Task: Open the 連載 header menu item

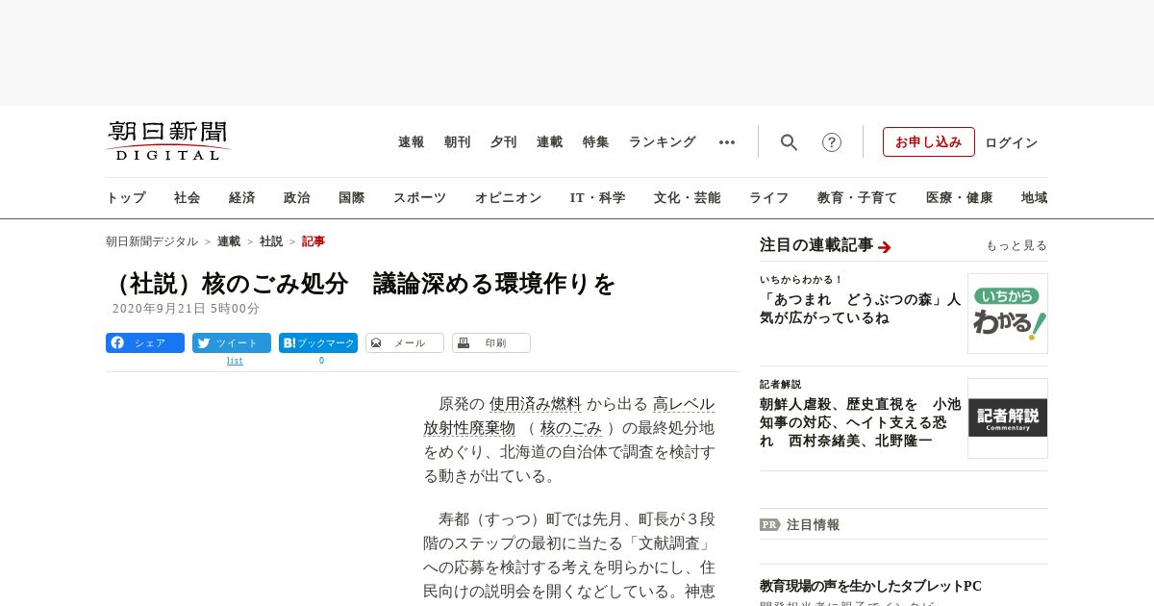Action: tap(550, 142)
